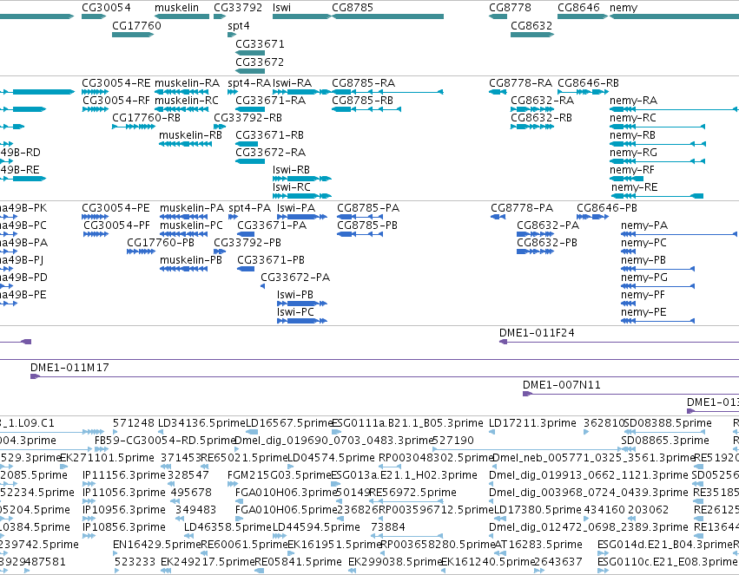Select transcript CG8646-RB
This screenshot has width=739, height=575.
pyautogui.click(x=588, y=82)
